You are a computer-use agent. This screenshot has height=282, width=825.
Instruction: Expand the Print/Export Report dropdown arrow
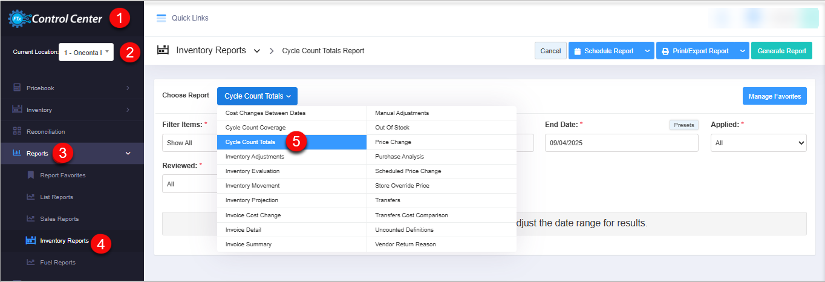(x=742, y=51)
